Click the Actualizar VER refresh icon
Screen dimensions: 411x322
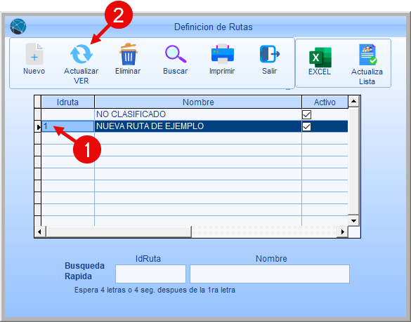[81, 54]
